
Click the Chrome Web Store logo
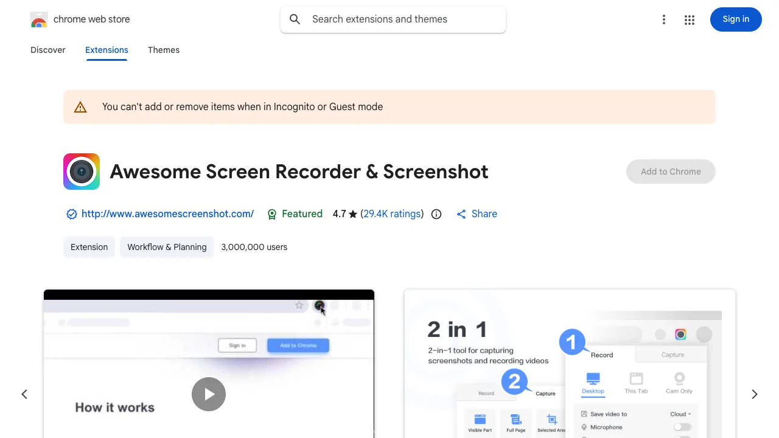click(x=39, y=19)
